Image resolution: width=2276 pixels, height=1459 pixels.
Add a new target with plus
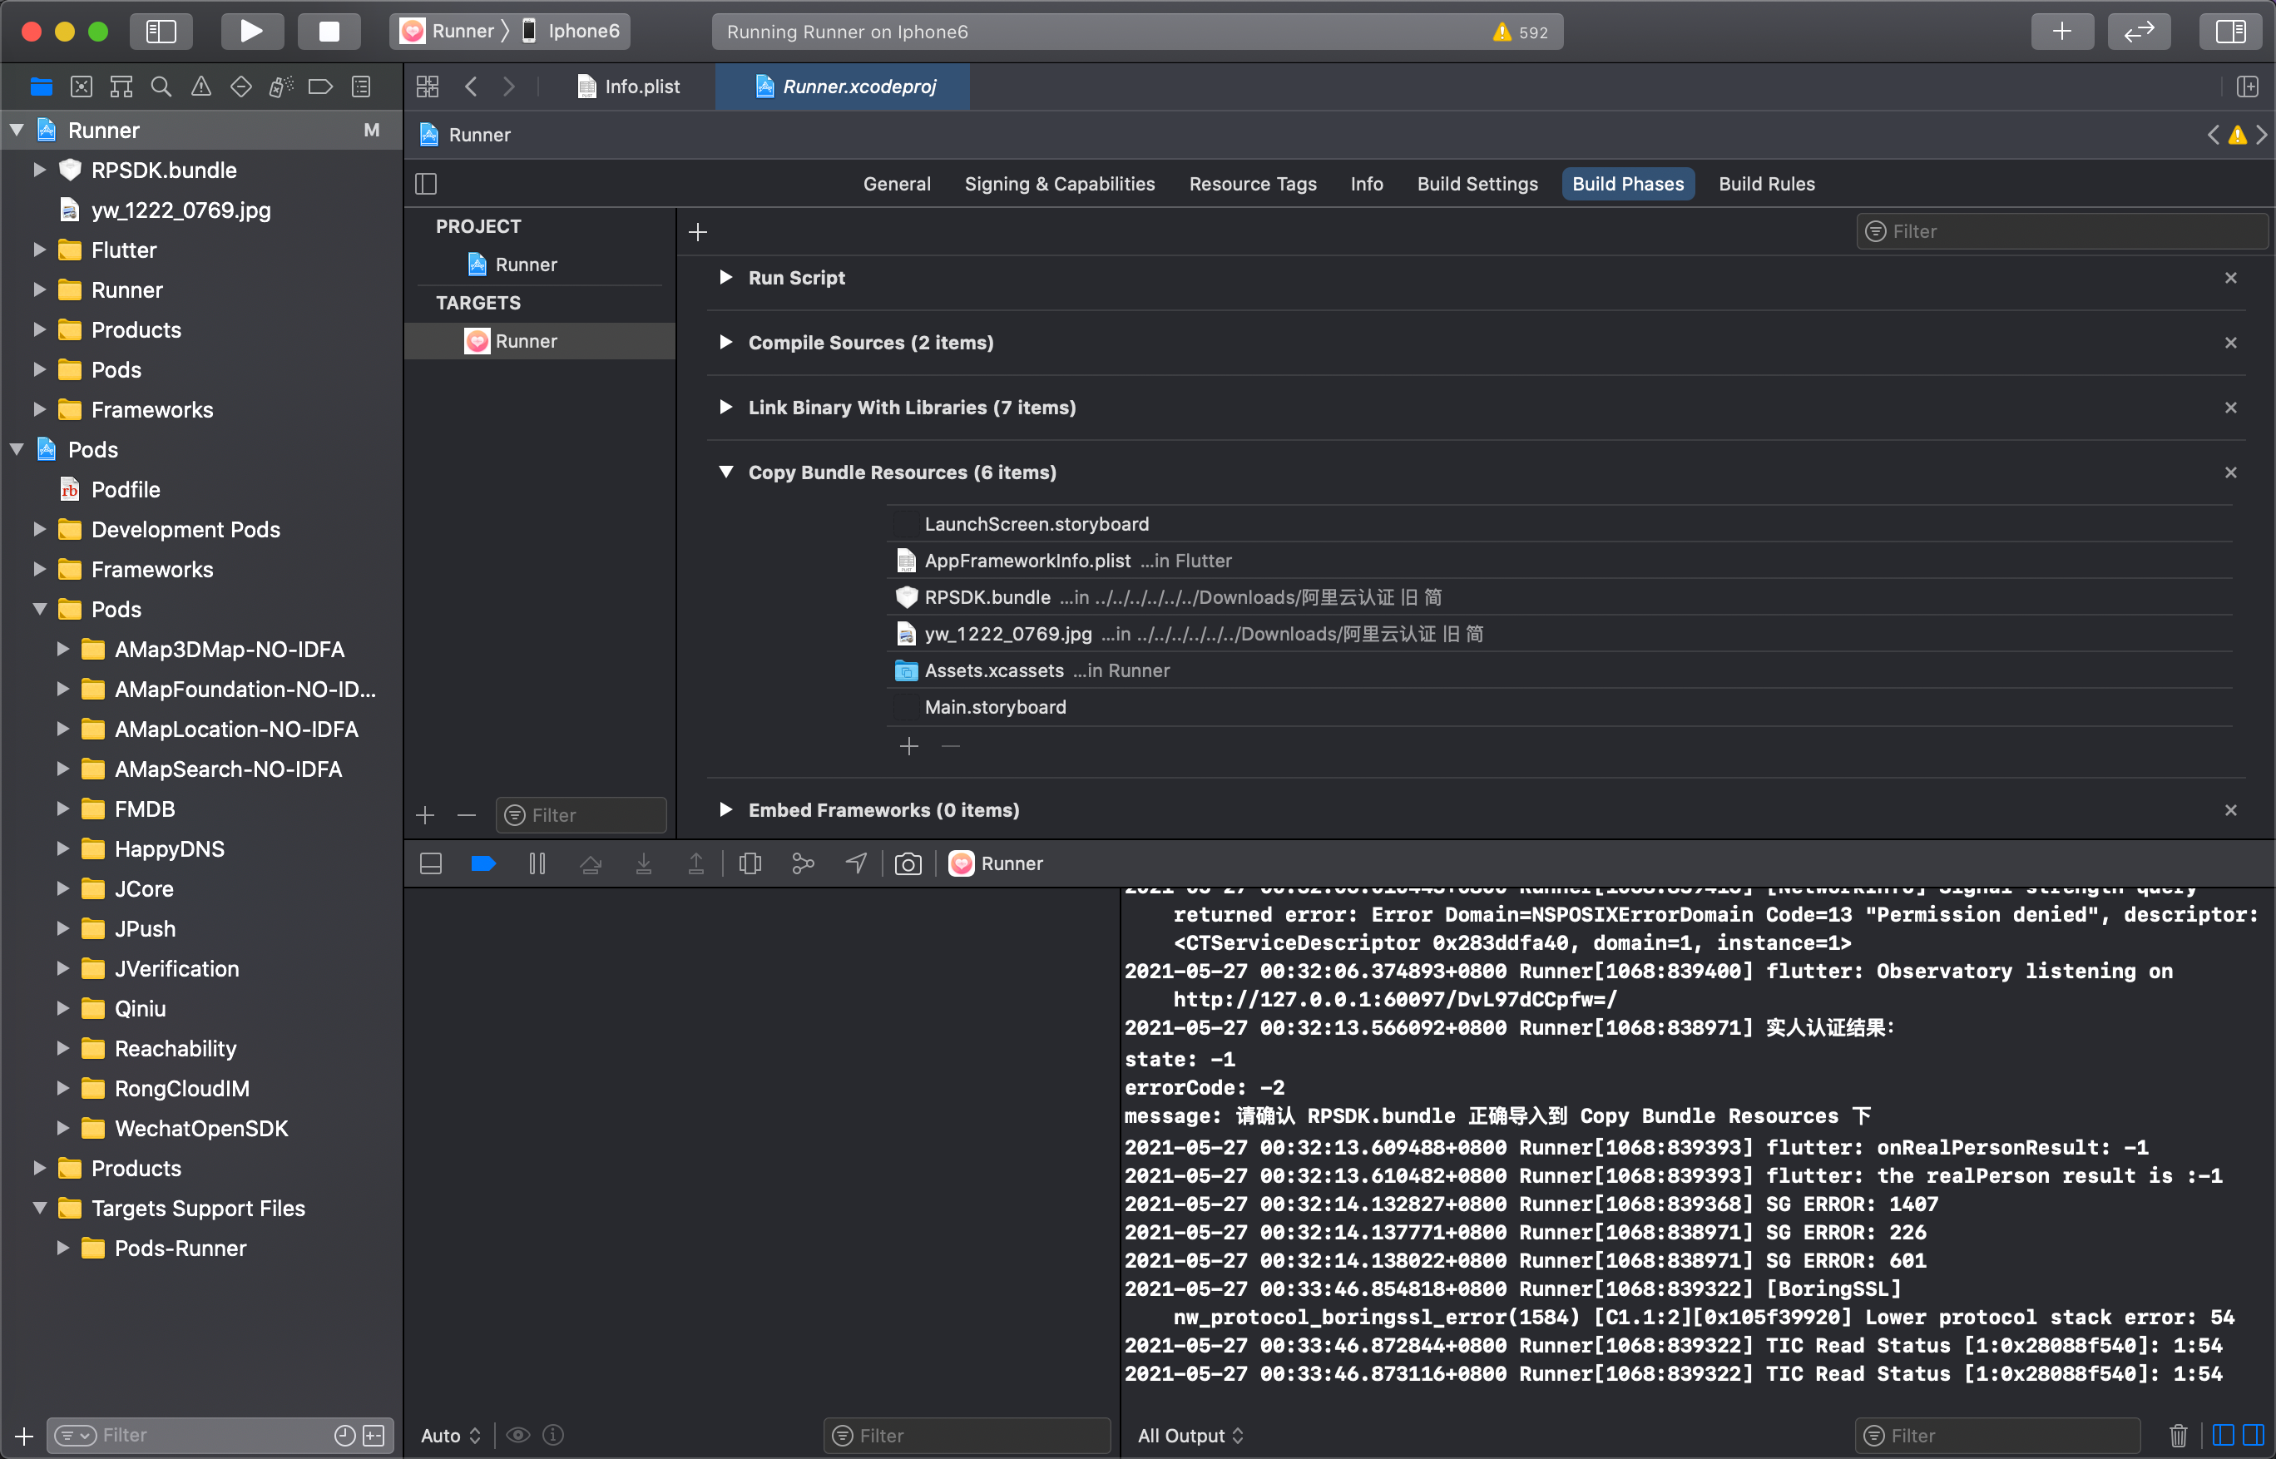click(x=425, y=816)
